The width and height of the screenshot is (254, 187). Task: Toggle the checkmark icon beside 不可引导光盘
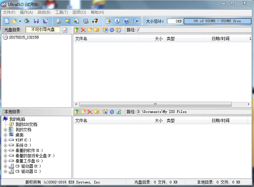tap(65, 30)
